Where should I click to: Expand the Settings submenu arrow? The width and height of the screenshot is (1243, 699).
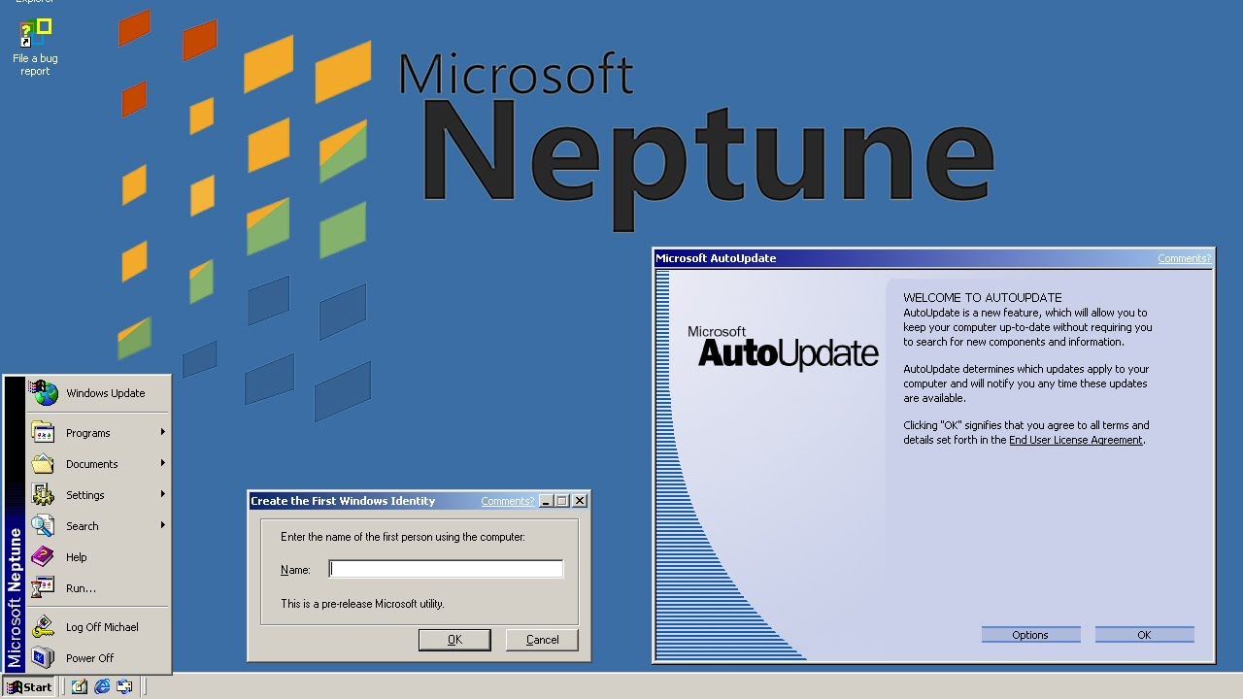coord(162,495)
